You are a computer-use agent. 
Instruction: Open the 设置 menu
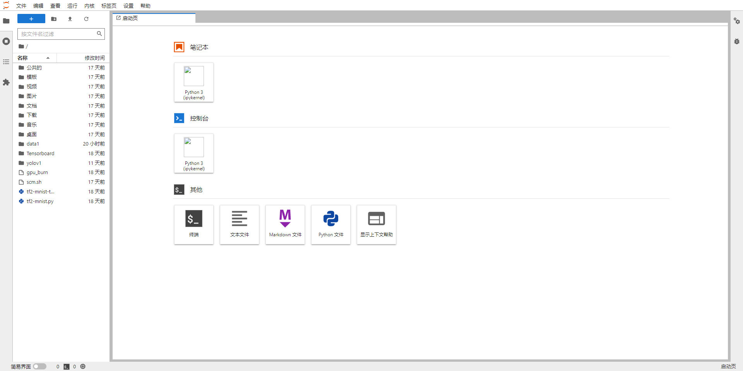[x=128, y=6]
